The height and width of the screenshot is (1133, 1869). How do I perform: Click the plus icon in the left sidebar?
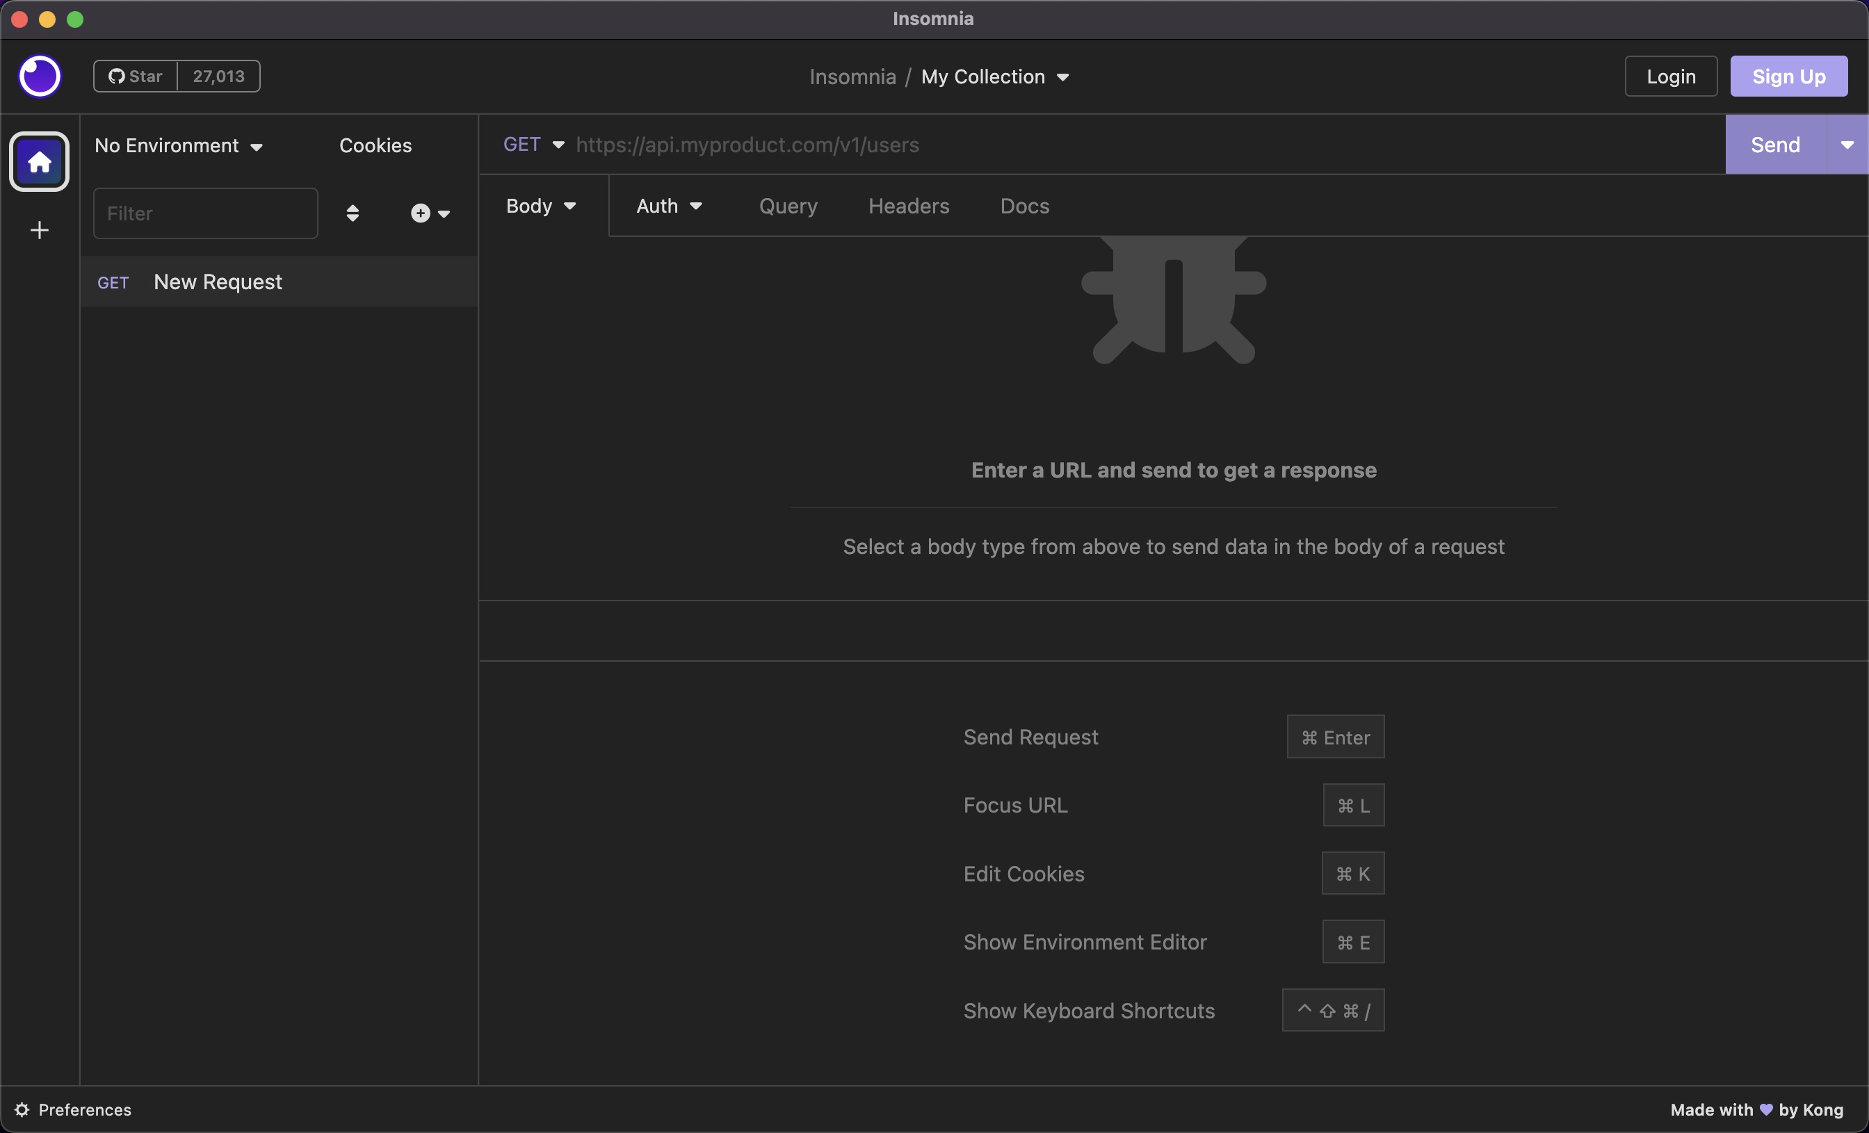(x=39, y=230)
